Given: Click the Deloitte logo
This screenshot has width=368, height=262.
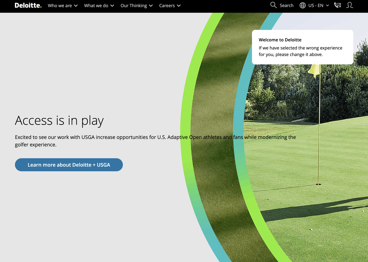Looking at the screenshot, I should (x=28, y=5).
